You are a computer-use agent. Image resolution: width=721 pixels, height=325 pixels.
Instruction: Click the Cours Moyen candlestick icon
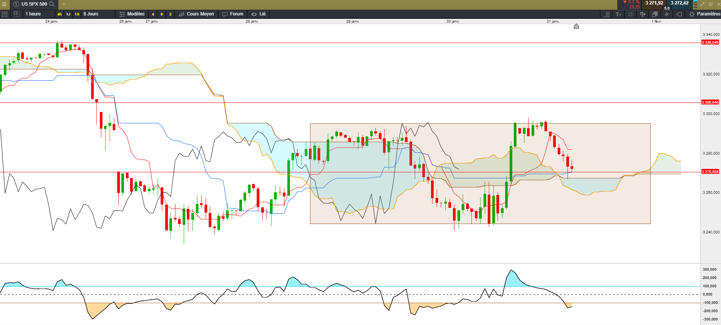181,14
